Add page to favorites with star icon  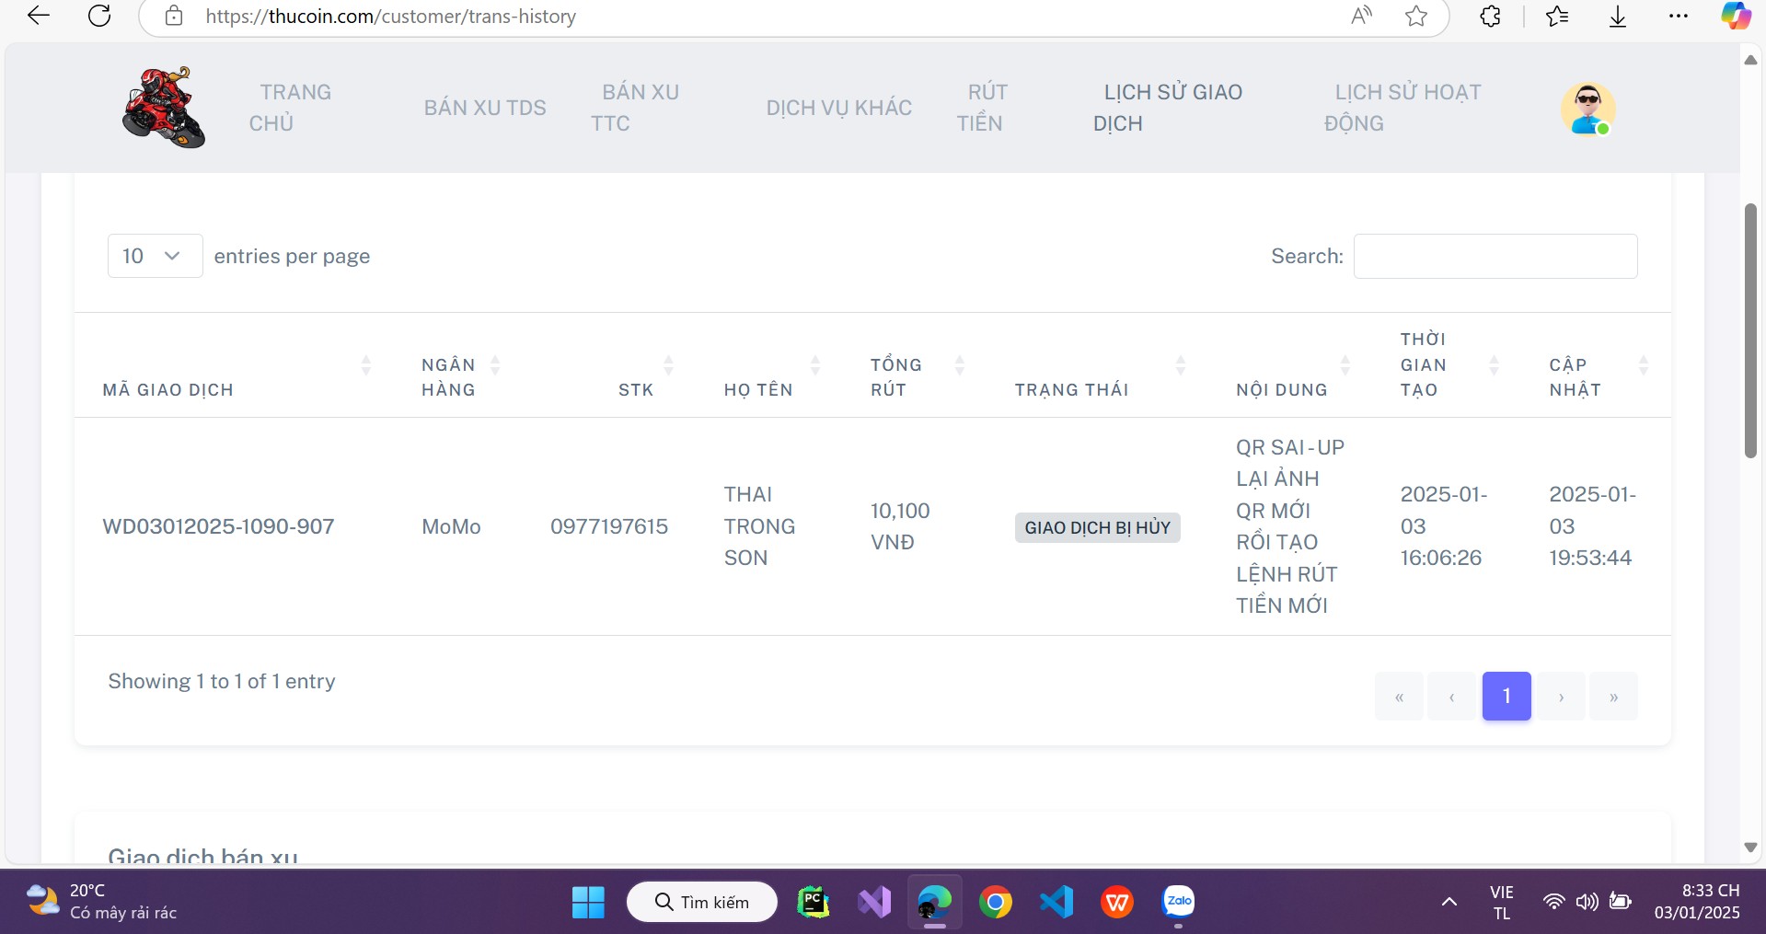pyautogui.click(x=1416, y=16)
